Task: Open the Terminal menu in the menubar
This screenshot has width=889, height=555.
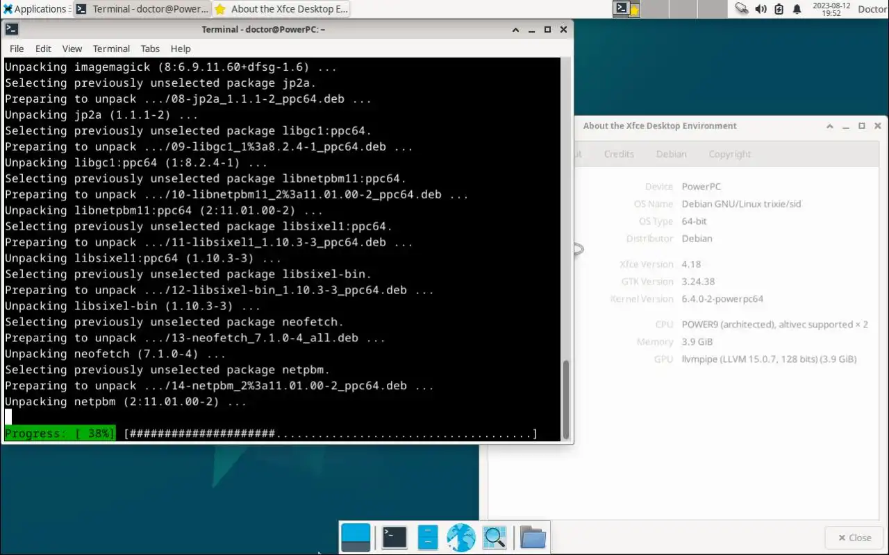Action: click(111, 49)
